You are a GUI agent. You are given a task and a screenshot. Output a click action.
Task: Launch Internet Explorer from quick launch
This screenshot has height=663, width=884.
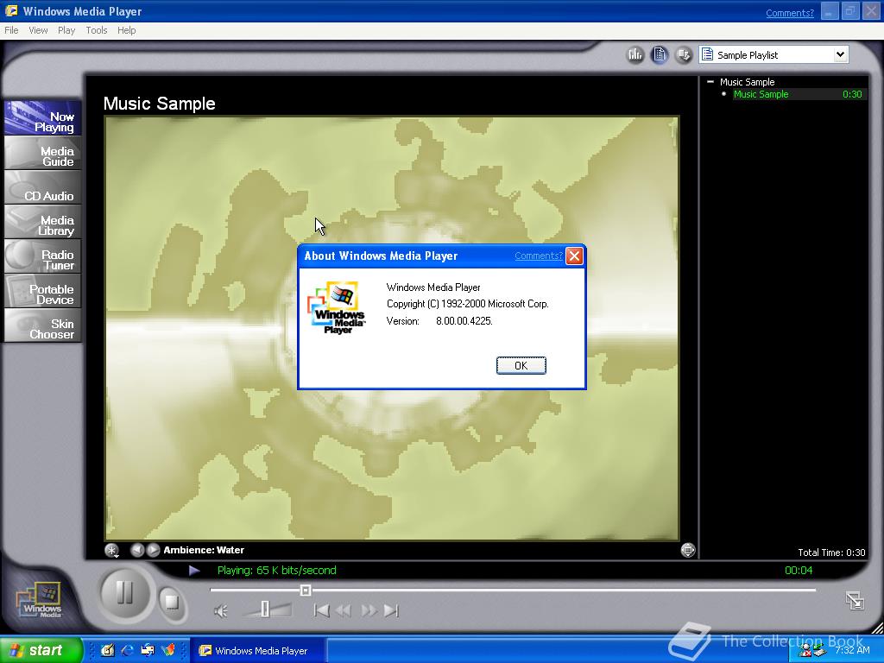point(128,650)
